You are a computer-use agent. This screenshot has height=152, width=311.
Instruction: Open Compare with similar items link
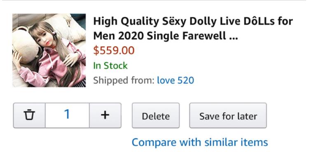point(200,142)
